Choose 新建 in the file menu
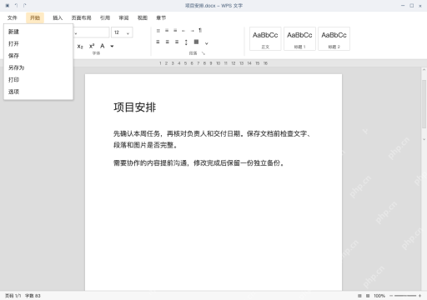This screenshot has height=300, width=427. tap(38, 32)
